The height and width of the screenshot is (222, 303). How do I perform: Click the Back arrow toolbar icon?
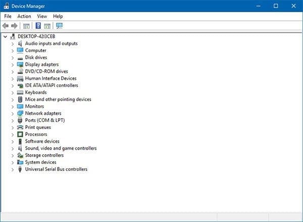[x=6, y=26]
